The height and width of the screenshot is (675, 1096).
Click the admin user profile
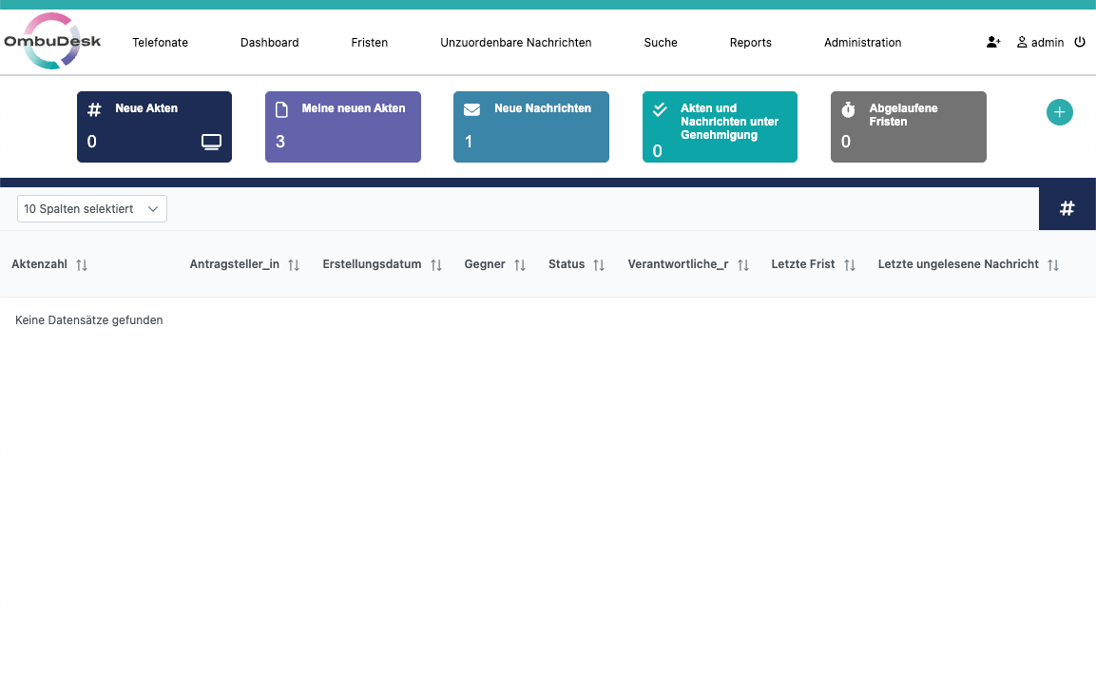click(1040, 43)
